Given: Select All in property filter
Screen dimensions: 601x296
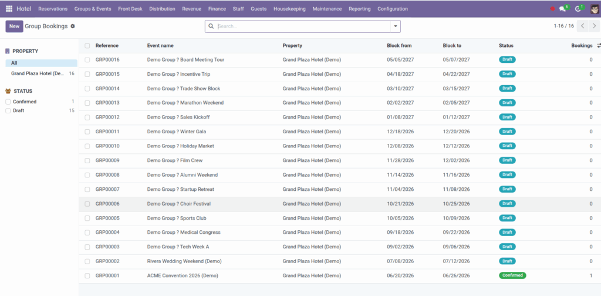Looking at the screenshot, I should 42,63.
